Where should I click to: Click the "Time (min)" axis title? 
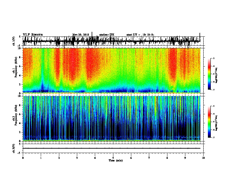click(116, 161)
